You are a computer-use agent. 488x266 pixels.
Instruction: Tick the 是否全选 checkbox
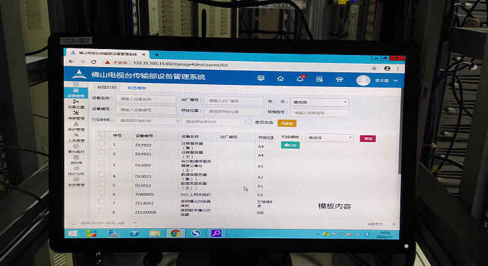(x=248, y=122)
